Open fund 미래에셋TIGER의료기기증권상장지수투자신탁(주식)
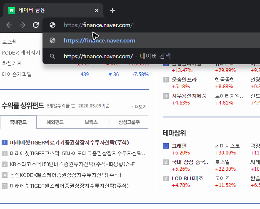260x209 pixels. coord(70,142)
